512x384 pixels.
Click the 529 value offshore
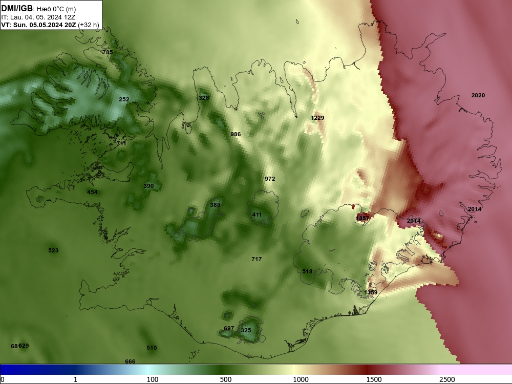point(24,346)
